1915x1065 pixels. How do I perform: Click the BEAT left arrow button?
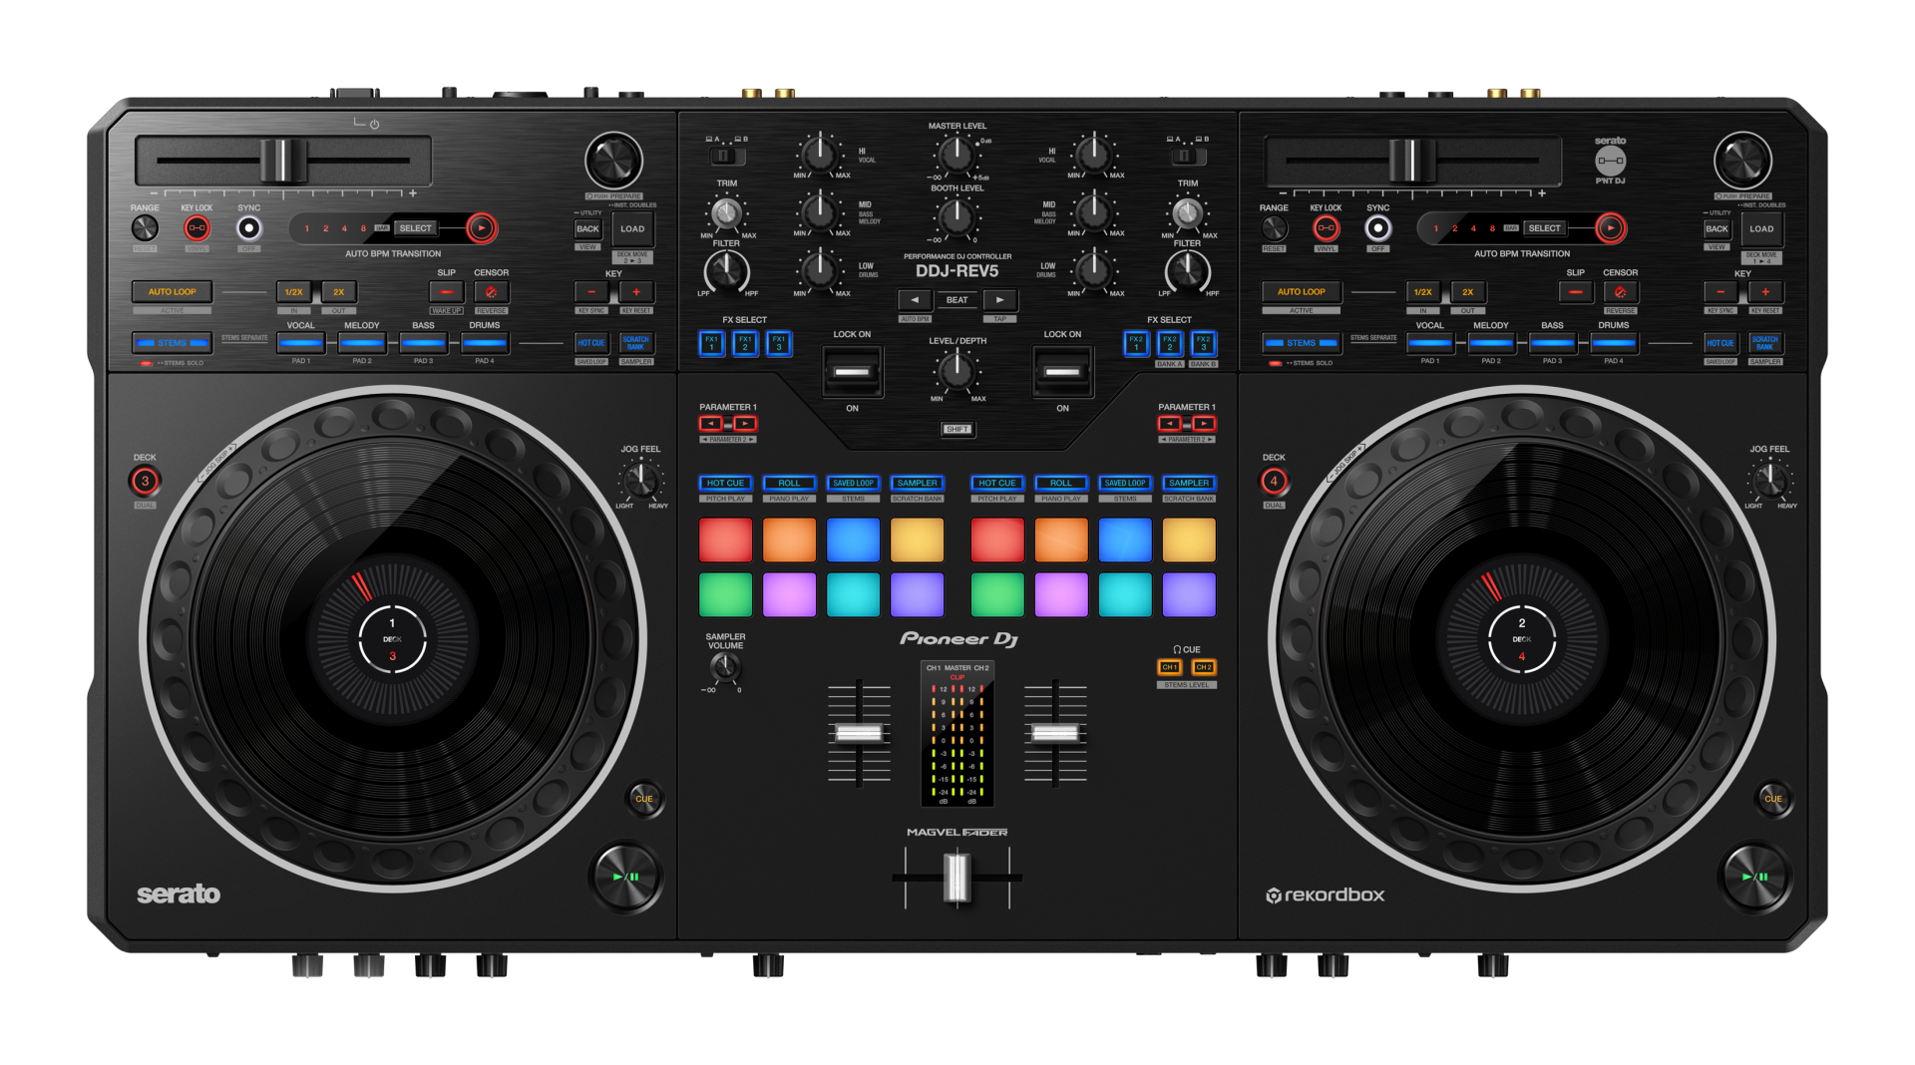tap(915, 300)
